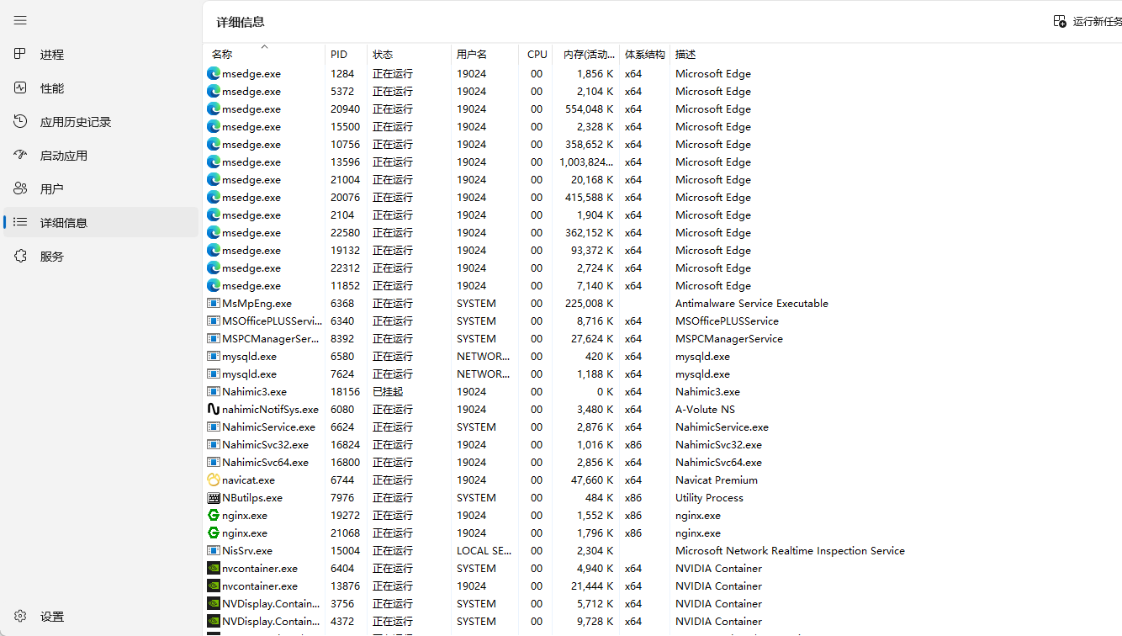Click the 服务 puzzle icon
This screenshot has width=1122, height=636.
21,256
